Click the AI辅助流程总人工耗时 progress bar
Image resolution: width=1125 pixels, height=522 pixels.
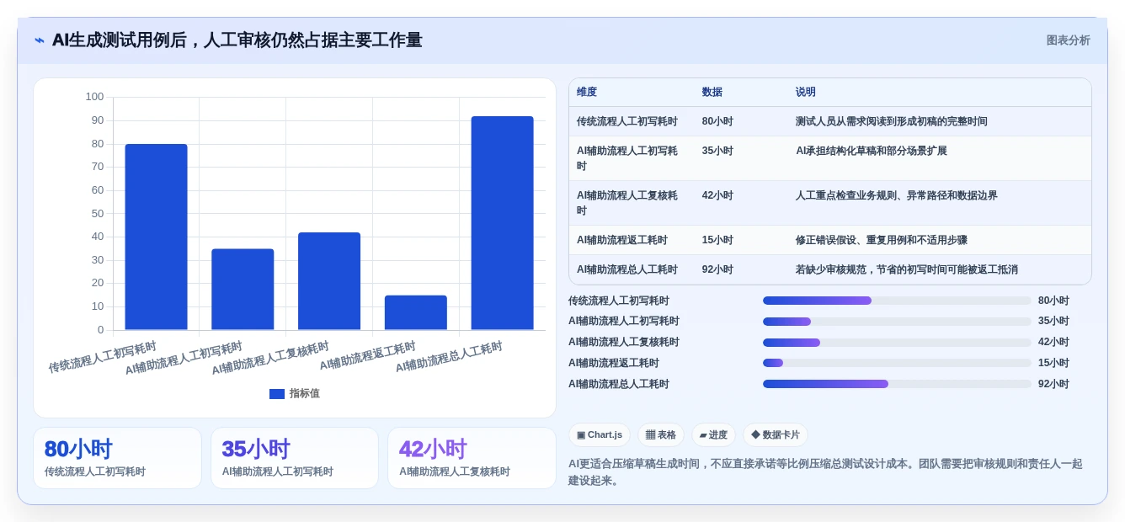(x=897, y=384)
